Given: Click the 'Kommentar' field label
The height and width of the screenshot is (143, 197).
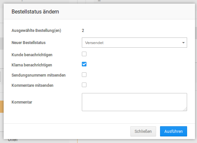Looking at the screenshot, I should 22,102.
